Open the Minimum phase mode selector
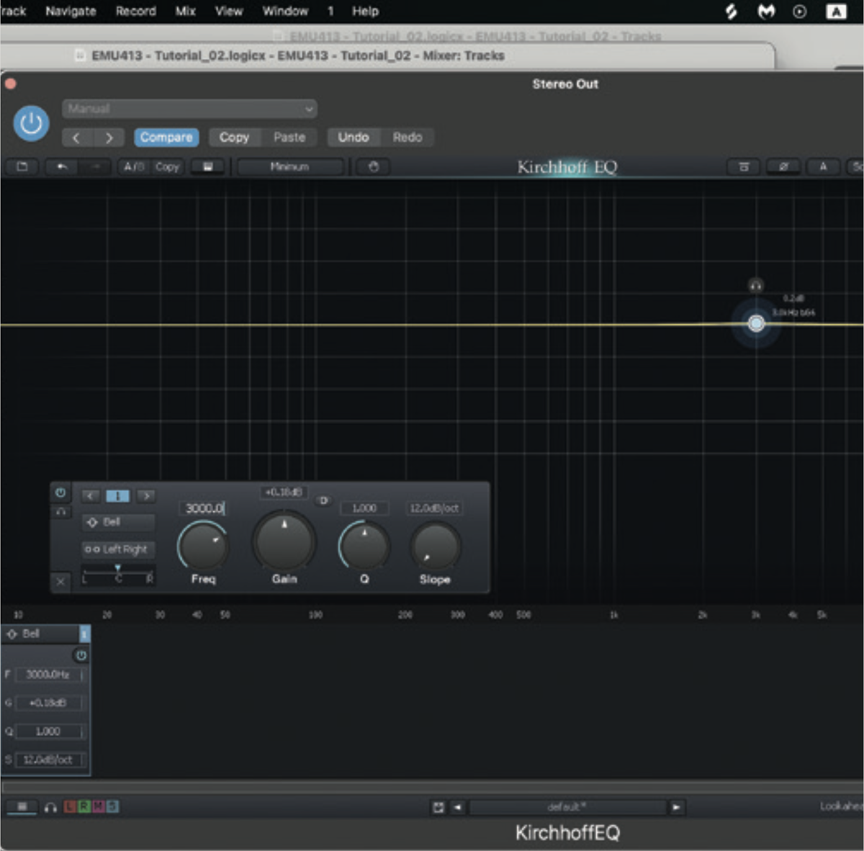 (x=290, y=166)
